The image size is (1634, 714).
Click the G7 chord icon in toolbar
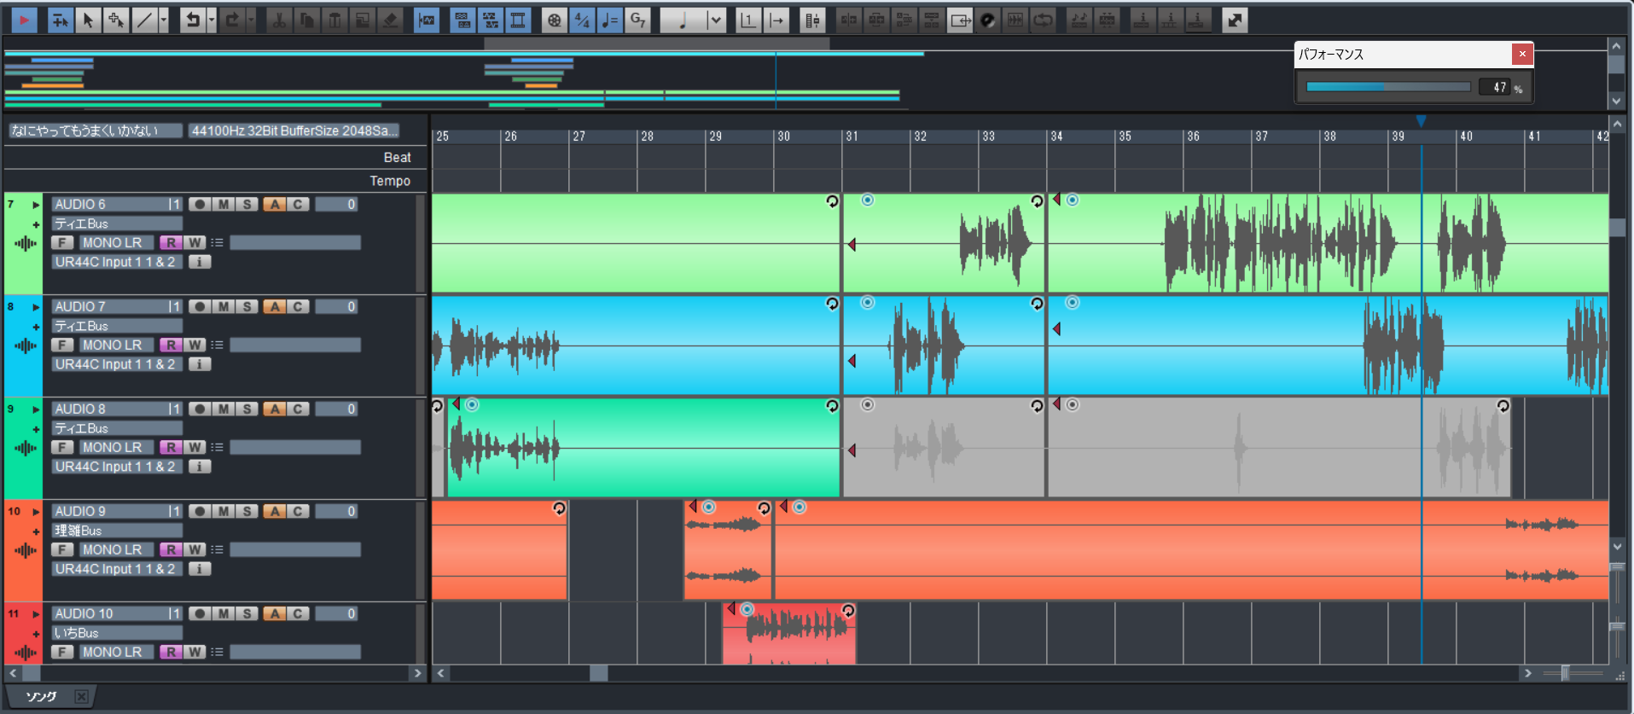tap(637, 20)
